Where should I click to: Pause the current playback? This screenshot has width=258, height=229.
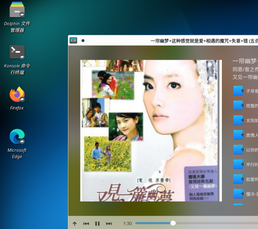98,223
